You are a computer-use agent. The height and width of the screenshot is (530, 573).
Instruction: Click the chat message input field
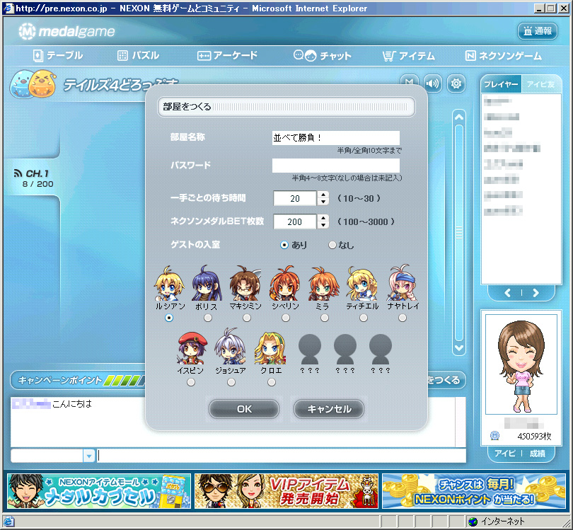282,456
